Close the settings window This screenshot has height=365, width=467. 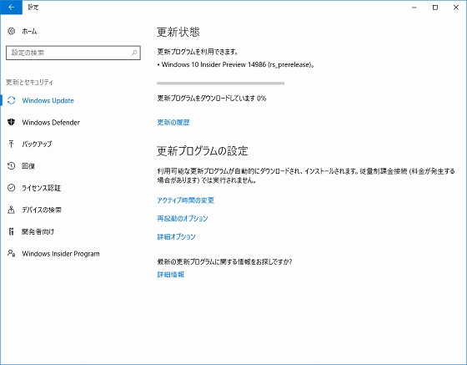pos(456,8)
